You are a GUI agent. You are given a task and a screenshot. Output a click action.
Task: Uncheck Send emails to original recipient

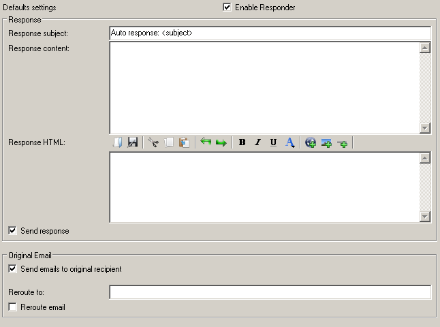click(12, 269)
